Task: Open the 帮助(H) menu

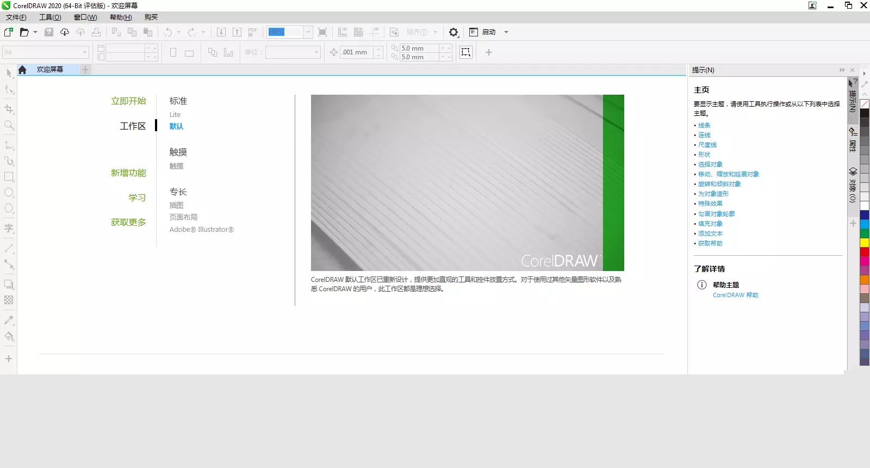Action: [121, 17]
